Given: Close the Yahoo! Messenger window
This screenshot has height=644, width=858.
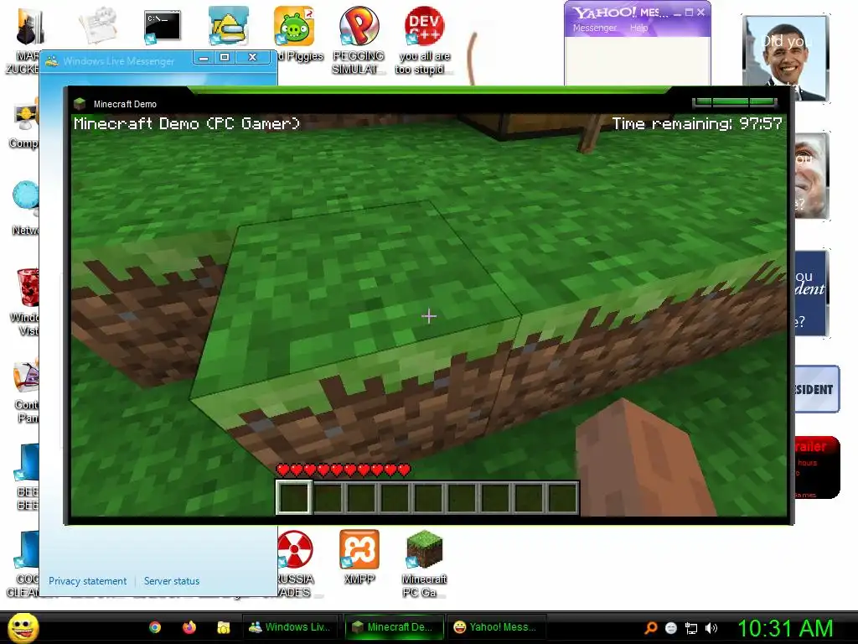Looking at the screenshot, I should point(700,12).
